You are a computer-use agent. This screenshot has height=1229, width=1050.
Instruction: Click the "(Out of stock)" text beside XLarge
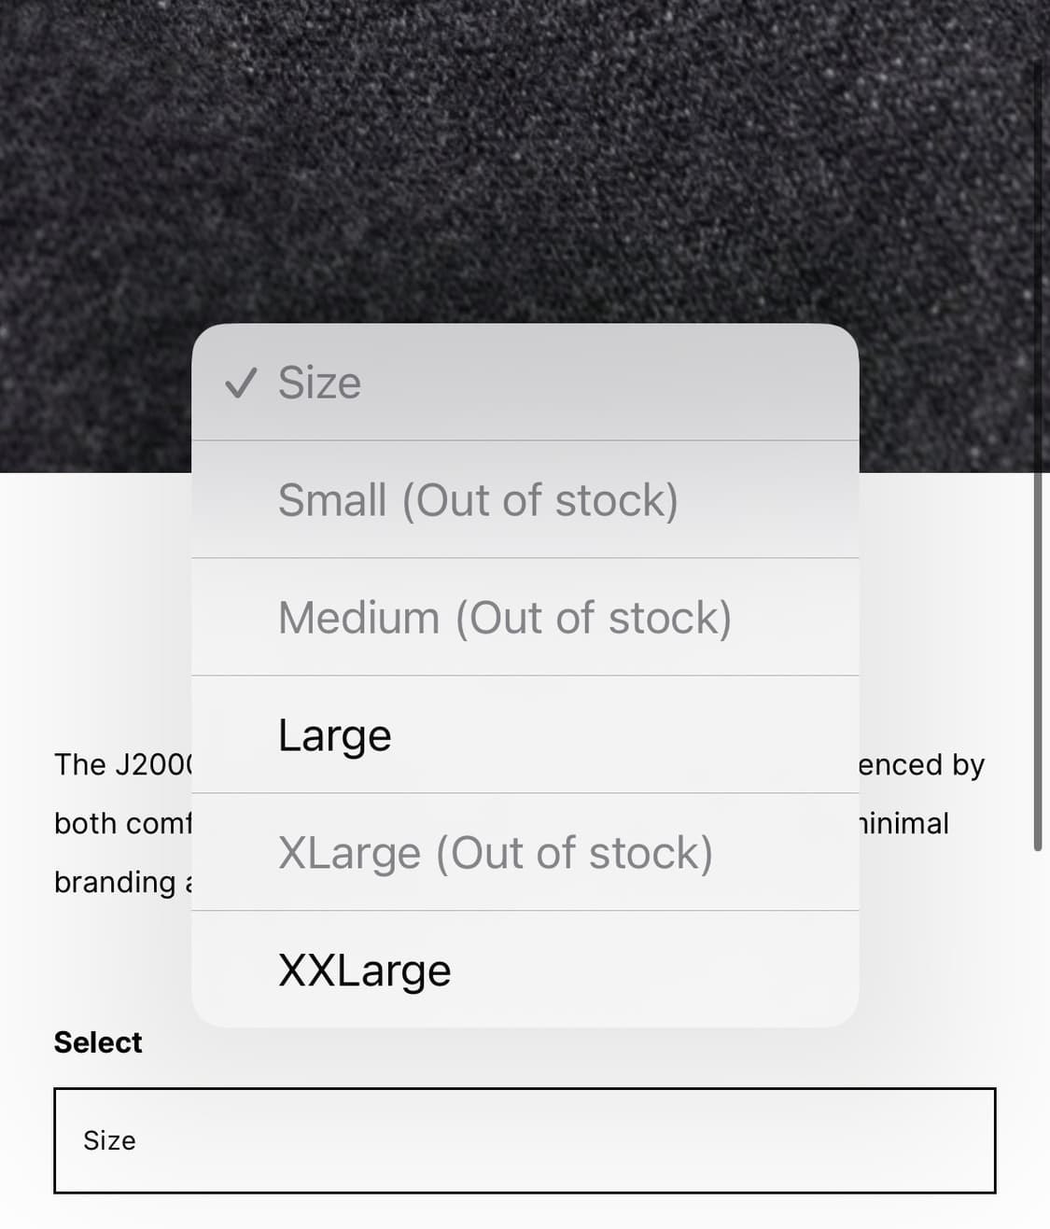pyautogui.click(x=574, y=853)
